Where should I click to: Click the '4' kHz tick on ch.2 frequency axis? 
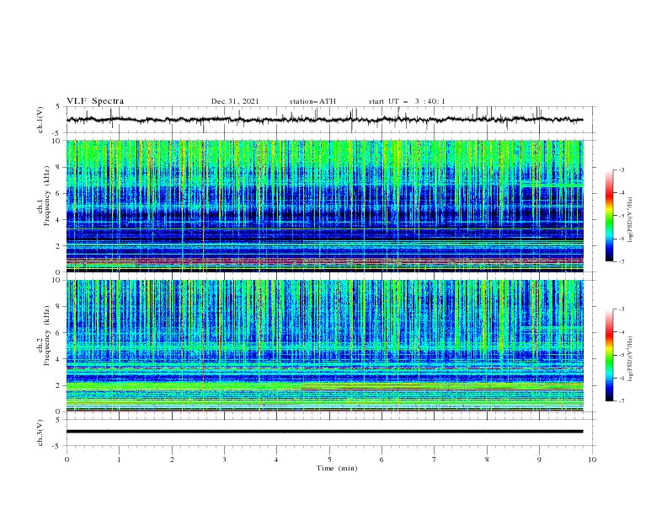coord(58,359)
